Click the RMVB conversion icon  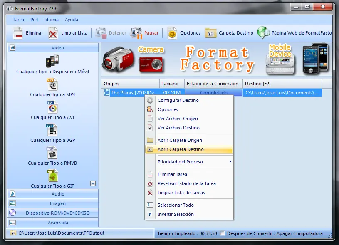(x=52, y=153)
